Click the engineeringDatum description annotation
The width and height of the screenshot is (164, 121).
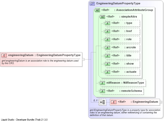click(x=40, y=62)
